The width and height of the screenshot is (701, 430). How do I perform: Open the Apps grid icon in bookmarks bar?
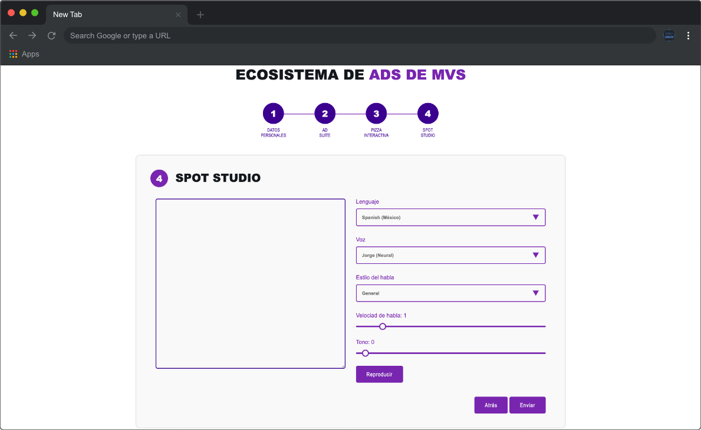tap(14, 54)
